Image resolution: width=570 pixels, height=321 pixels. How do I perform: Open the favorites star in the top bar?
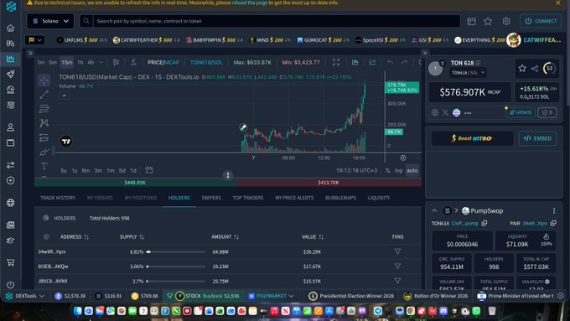(x=488, y=22)
